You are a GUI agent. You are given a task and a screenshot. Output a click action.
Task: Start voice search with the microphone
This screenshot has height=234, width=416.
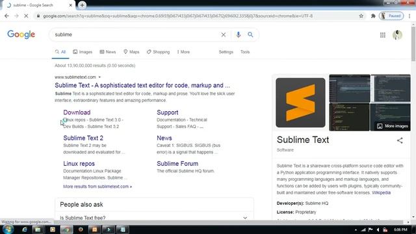pos(239,34)
